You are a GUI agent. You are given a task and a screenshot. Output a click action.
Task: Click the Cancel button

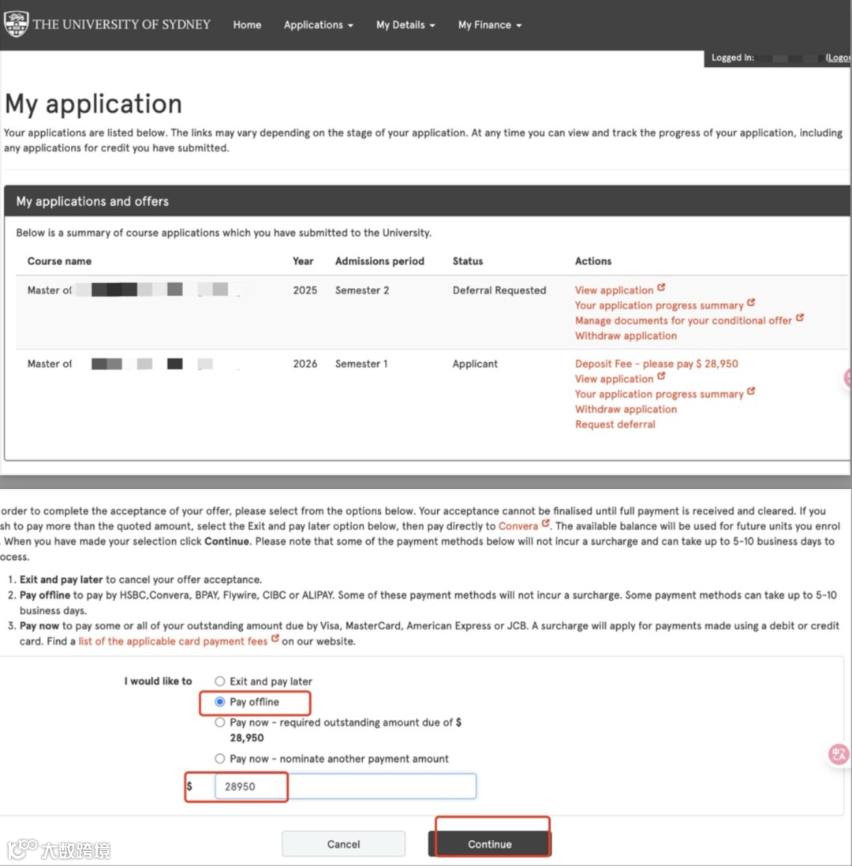pyautogui.click(x=343, y=844)
